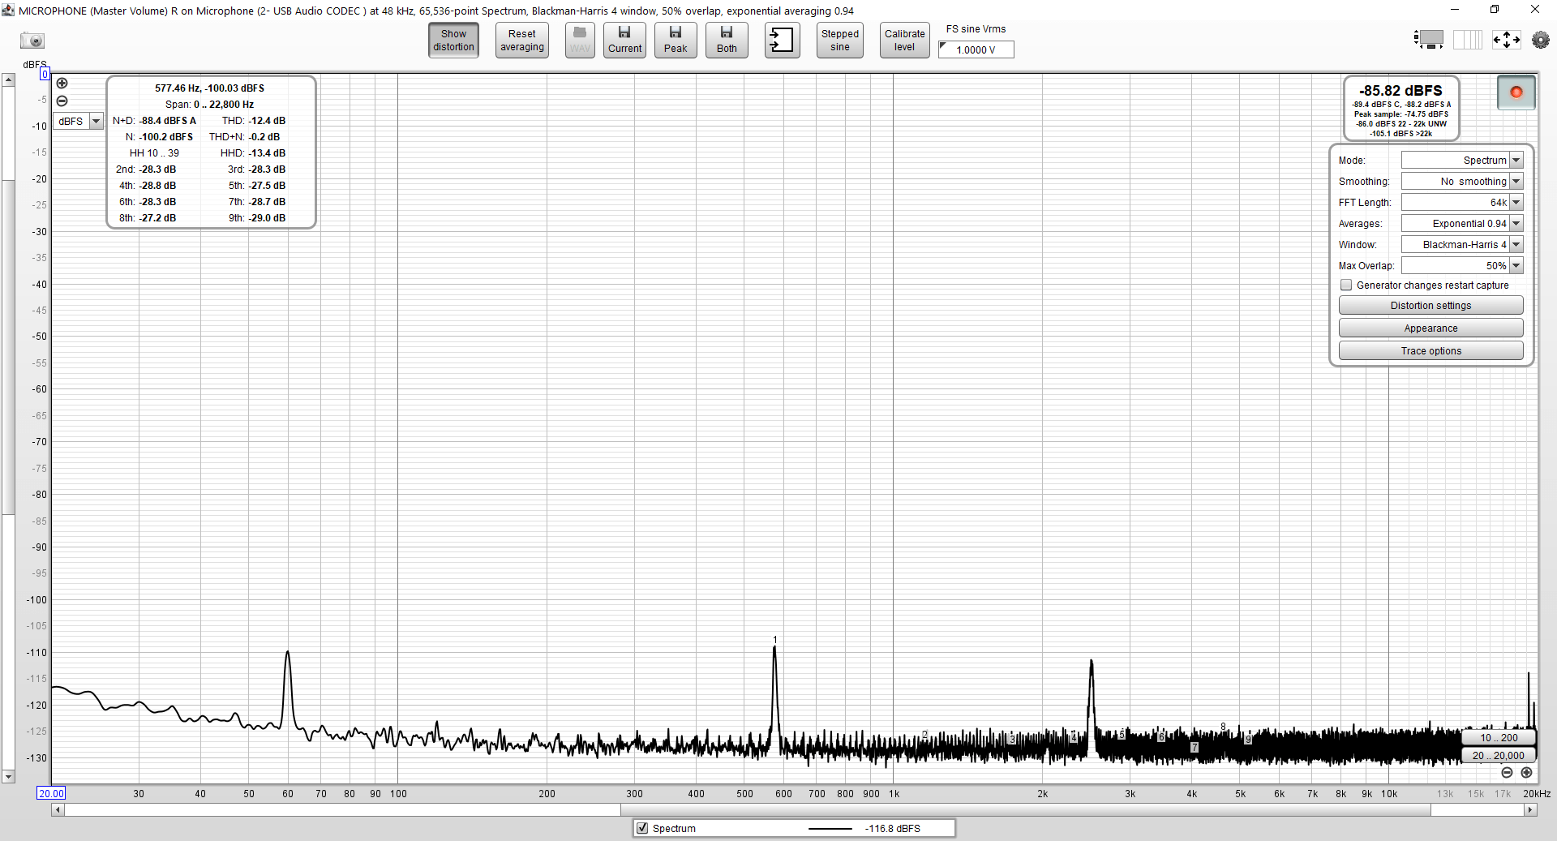
Task: Expand the Smoothing dropdown
Action: click(x=1463, y=182)
